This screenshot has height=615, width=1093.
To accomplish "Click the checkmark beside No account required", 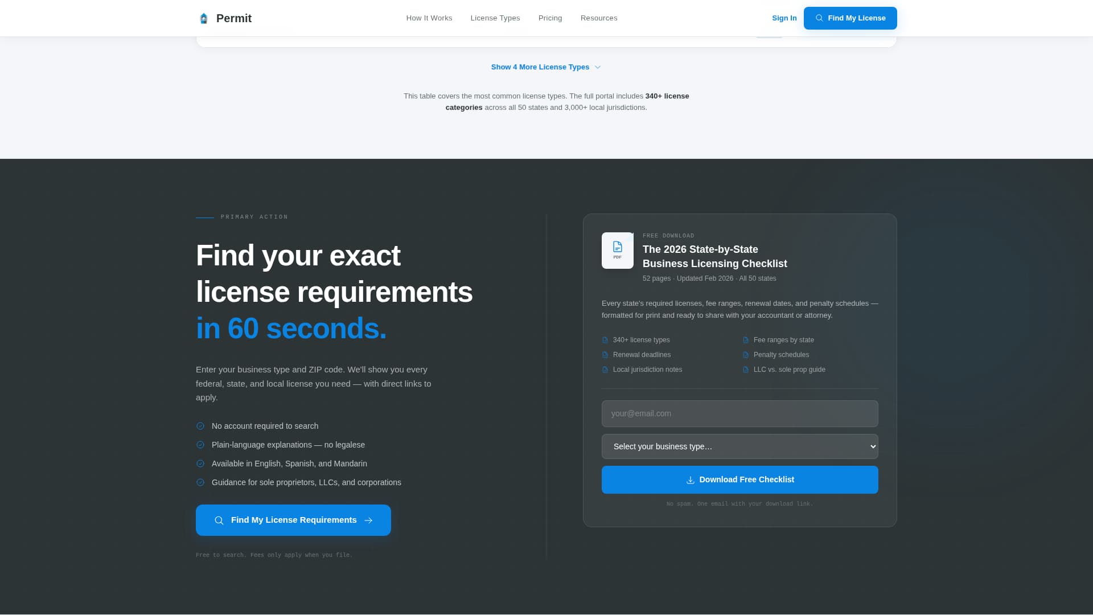I will [200, 426].
